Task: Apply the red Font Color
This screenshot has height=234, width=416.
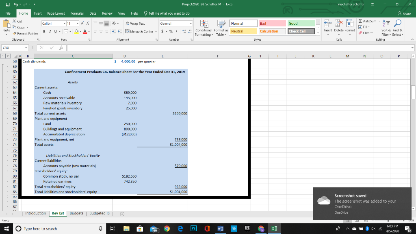Action: tap(85, 32)
